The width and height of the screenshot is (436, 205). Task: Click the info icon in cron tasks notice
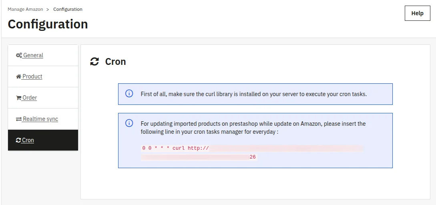pos(129,123)
